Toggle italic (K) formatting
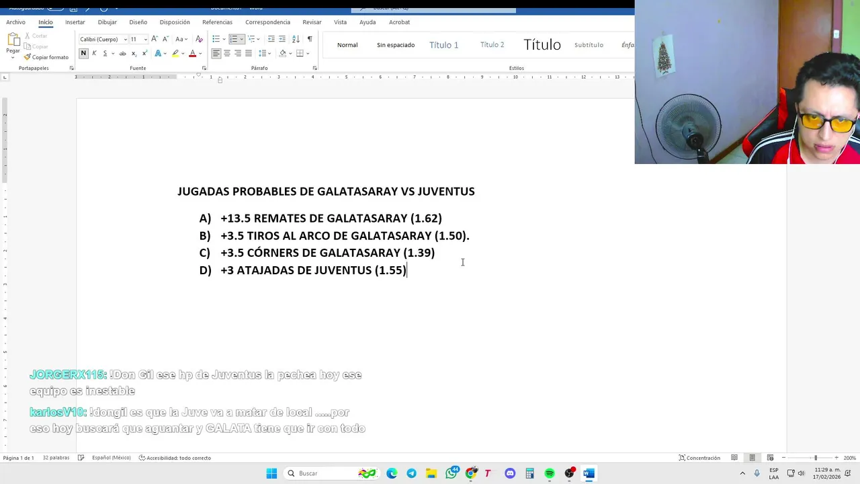The image size is (860, 484). tap(94, 53)
